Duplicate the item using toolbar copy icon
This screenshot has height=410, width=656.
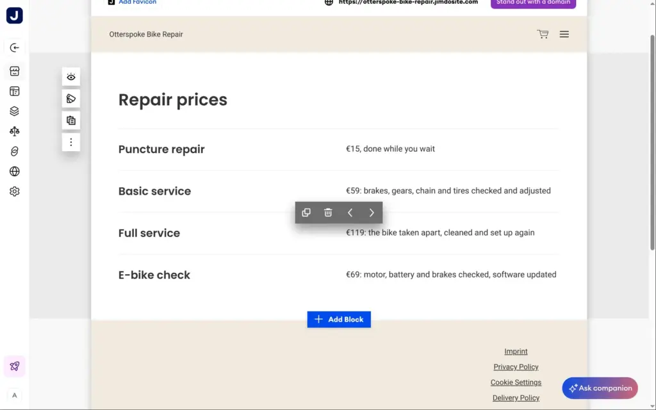[306, 213]
